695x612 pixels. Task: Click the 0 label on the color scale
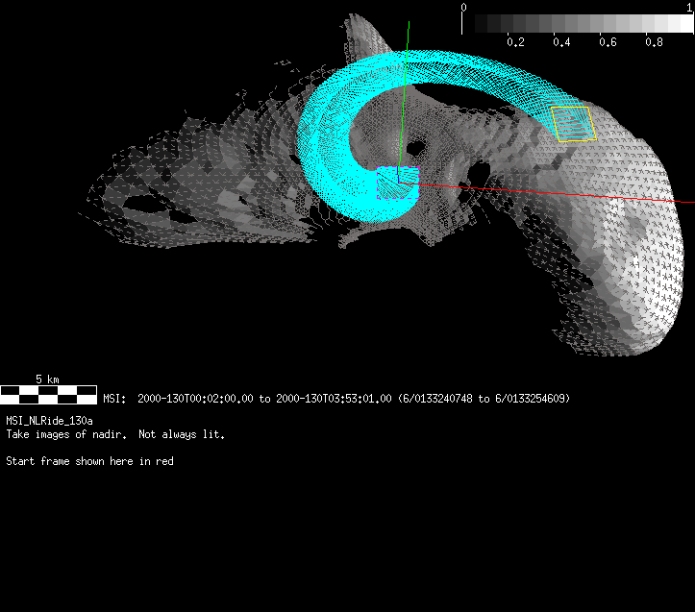[x=463, y=7]
